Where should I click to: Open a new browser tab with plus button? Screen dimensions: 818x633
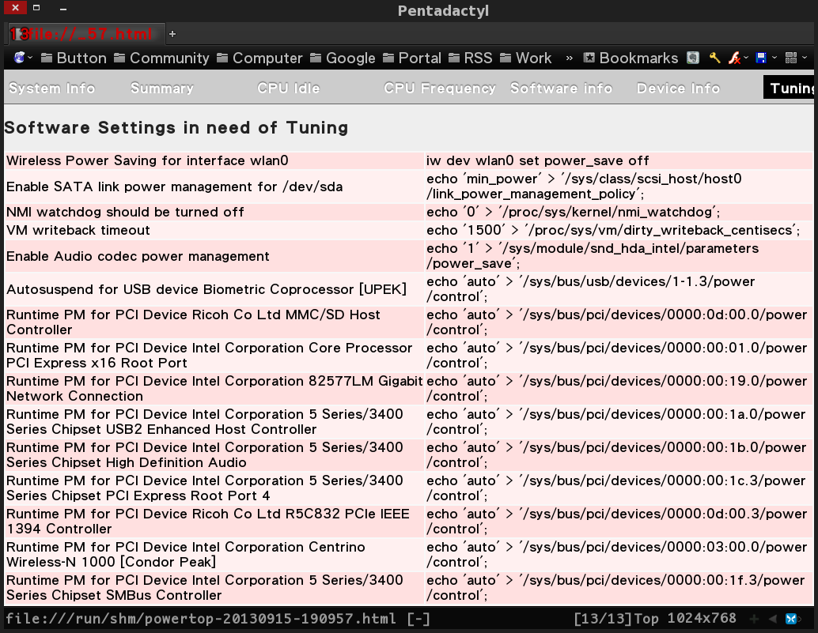click(x=172, y=34)
